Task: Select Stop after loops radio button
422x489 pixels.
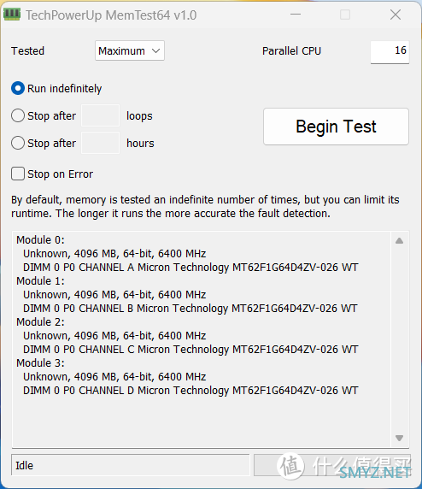Action: (18, 115)
